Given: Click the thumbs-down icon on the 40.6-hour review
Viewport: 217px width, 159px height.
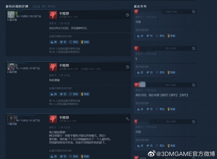Looking at the screenshot, I should pyautogui.click(x=53, y=67).
